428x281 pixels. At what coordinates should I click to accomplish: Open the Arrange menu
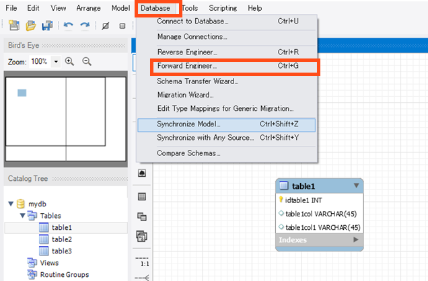point(88,8)
